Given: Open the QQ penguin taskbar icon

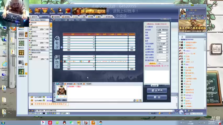Looking at the screenshot, I should pos(64,123).
